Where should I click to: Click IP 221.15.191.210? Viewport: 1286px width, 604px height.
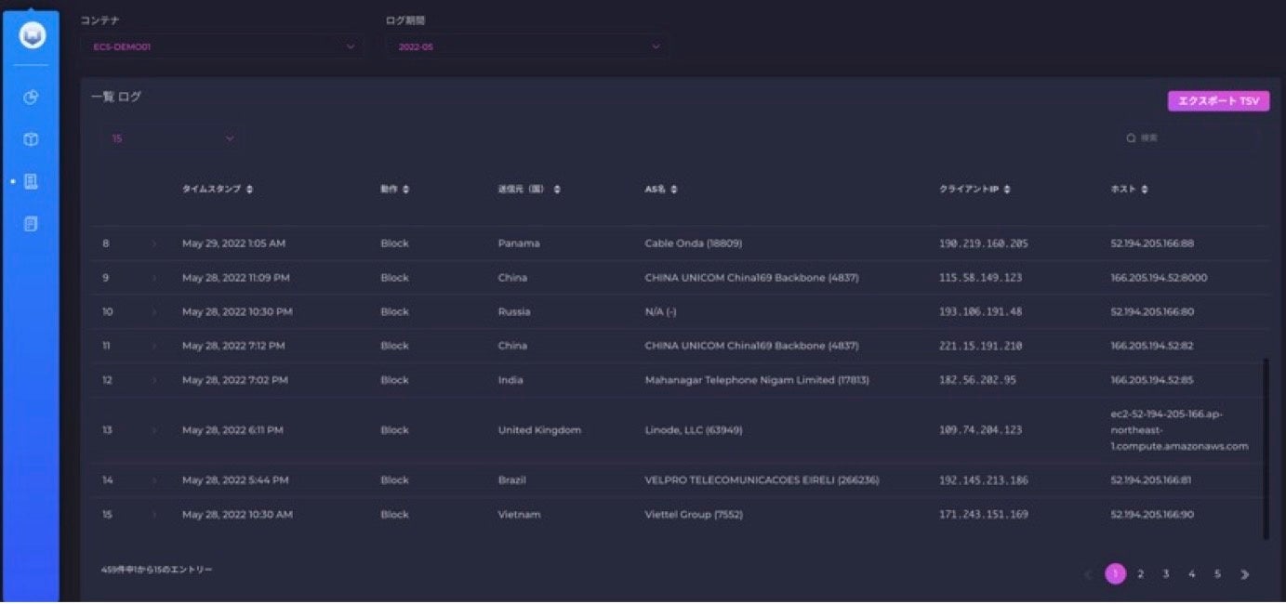(x=980, y=346)
